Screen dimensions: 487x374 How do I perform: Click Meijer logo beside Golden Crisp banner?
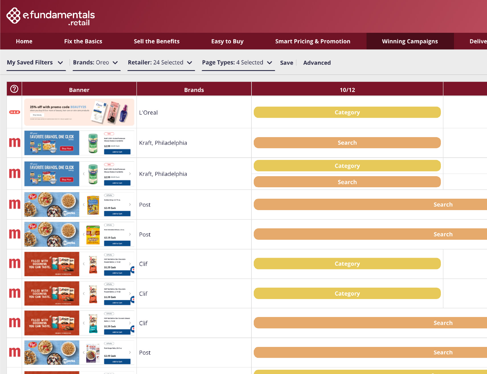(15, 204)
